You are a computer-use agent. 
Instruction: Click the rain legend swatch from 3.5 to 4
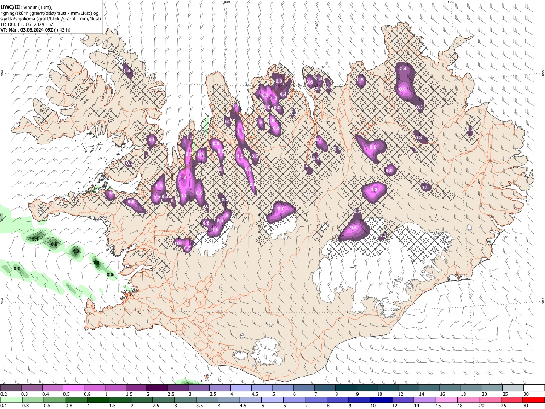click(x=207, y=400)
